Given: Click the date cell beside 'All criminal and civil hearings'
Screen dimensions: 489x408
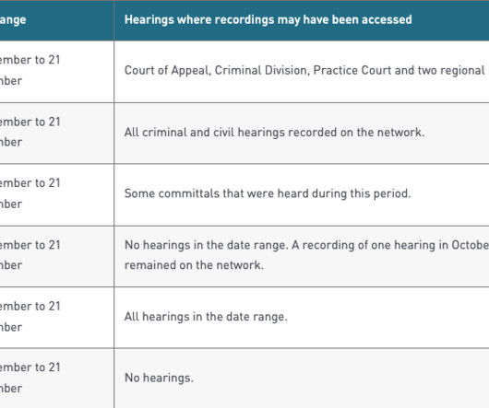Looking at the screenshot, I should click(x=57, y=133).
